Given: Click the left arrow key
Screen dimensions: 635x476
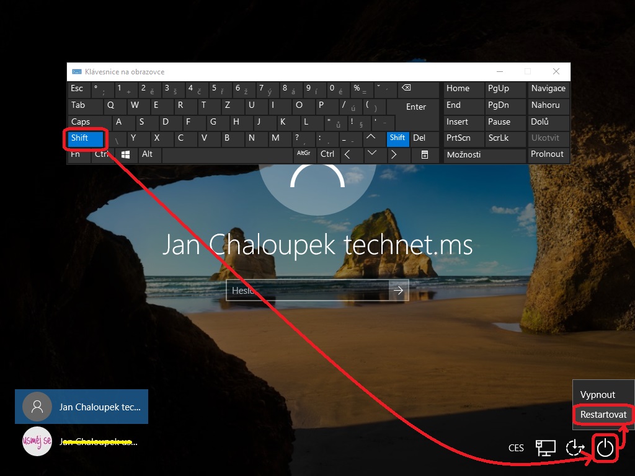Looking at the screenshot, I should [x=351, y=154].
